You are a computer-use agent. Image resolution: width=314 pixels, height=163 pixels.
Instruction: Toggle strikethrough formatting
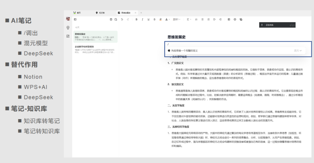[x=154, y=19]
